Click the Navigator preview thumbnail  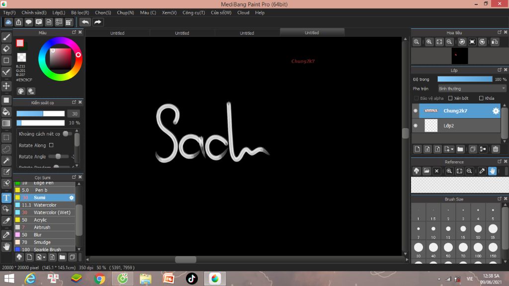[x=460, y=56]
